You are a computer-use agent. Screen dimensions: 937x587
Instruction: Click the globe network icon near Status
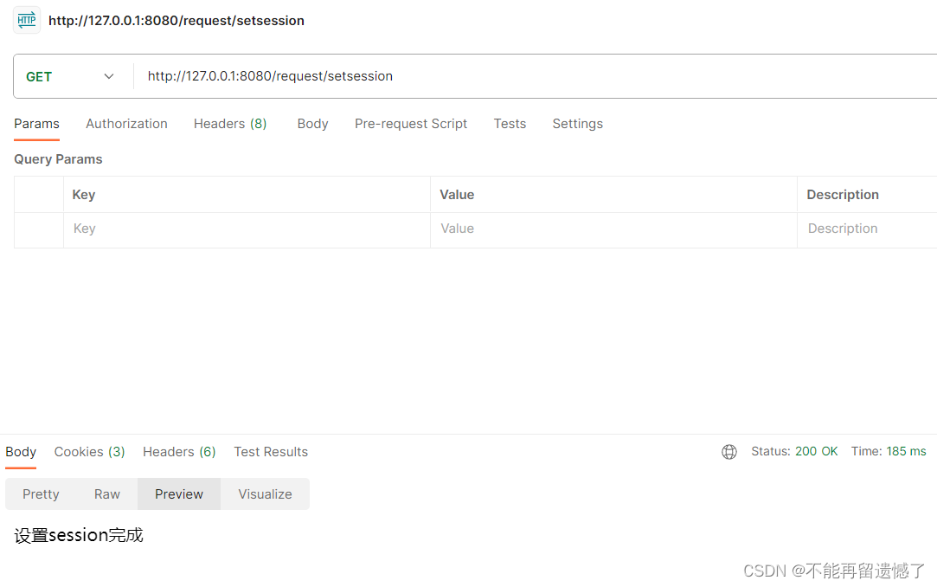pos(729,452)
